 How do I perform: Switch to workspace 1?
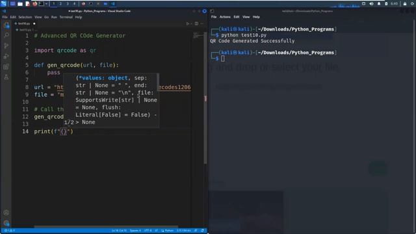[x=53, y=4]
